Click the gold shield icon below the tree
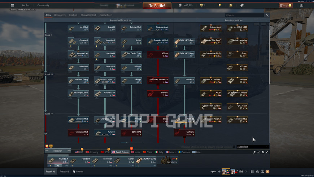Image resolution: width=314 pixels, height=177 pixels. pos(51,146)
